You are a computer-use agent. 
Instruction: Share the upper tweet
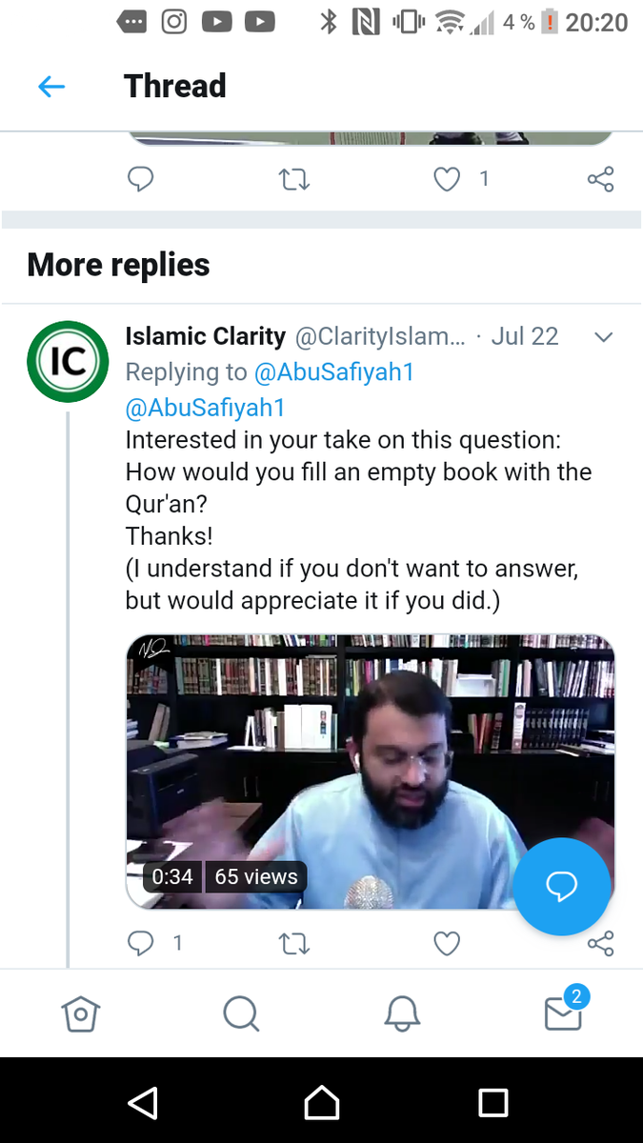tap(600, 178)
